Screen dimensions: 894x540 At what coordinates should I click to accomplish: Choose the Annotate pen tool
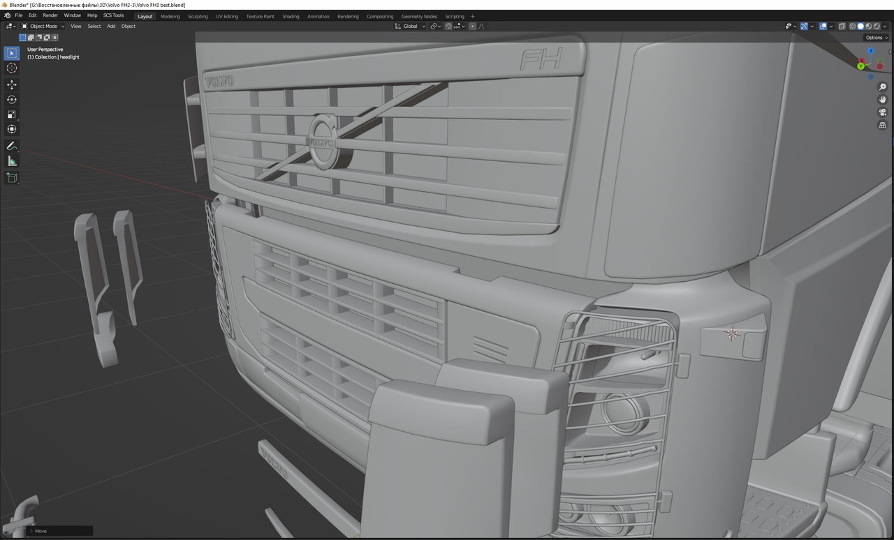[12, 147]
